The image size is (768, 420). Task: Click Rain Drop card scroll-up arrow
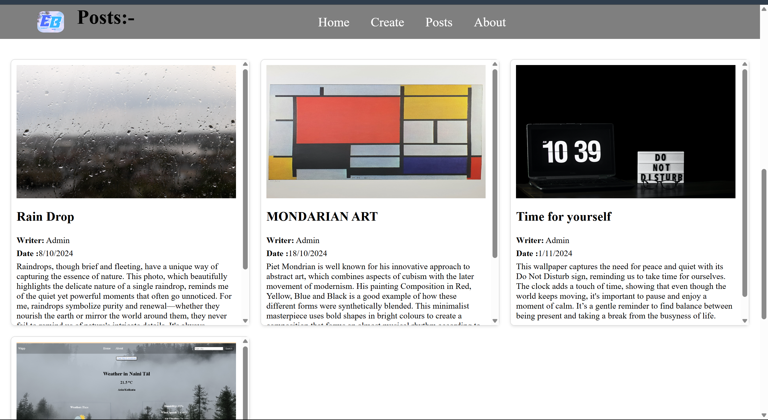(245, 64)
